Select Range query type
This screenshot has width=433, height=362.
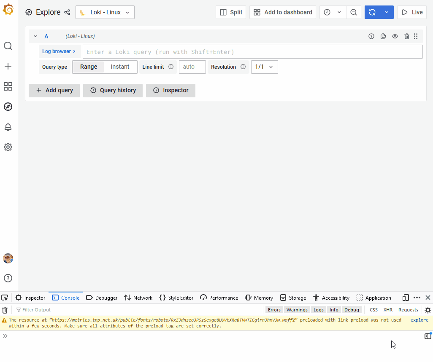[89, 67]
